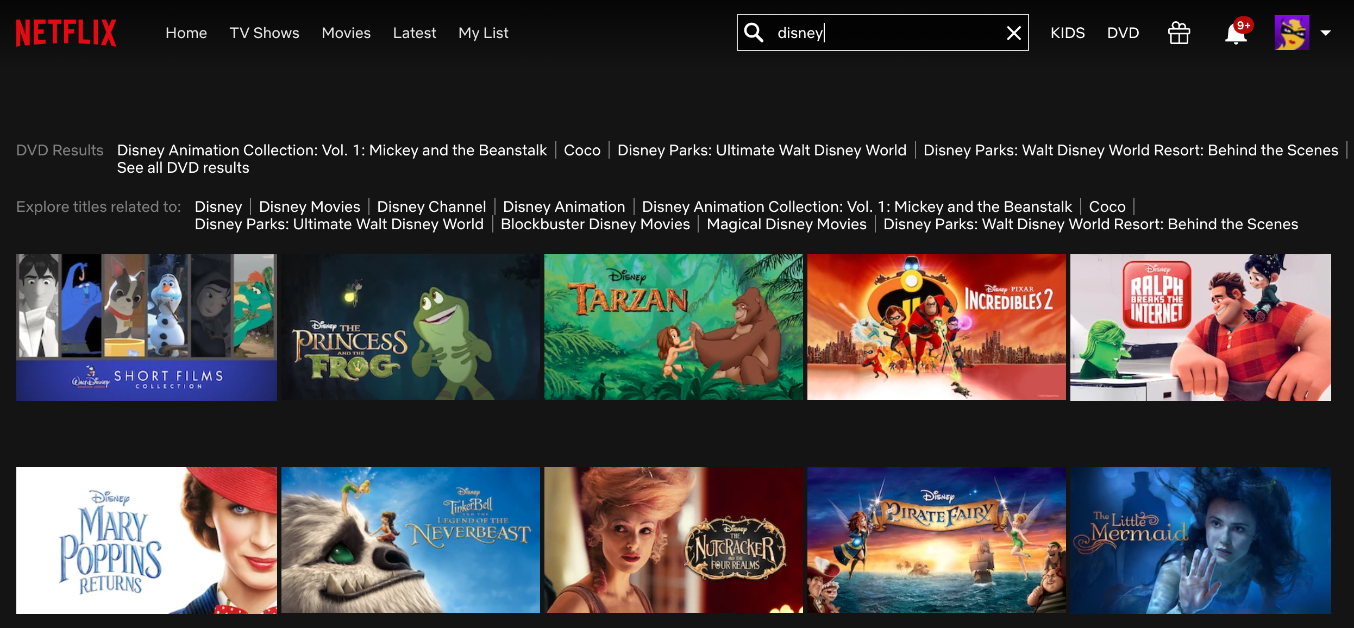The width and height of the screenshot is (1354, 628).
Task: Click the Netflix logo
Action: (x=66, y=33)
